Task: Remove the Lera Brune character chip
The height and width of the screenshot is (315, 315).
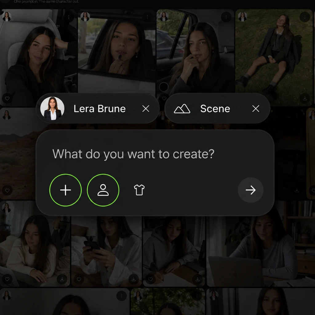Action: pyautogui.click(x=146, y=109)
